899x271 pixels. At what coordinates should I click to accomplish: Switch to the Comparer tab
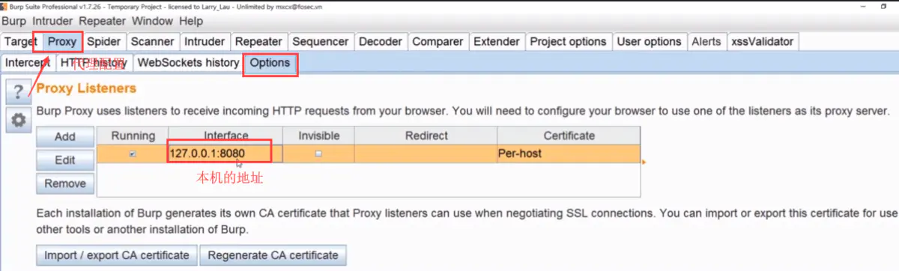(x=438, y=42)
